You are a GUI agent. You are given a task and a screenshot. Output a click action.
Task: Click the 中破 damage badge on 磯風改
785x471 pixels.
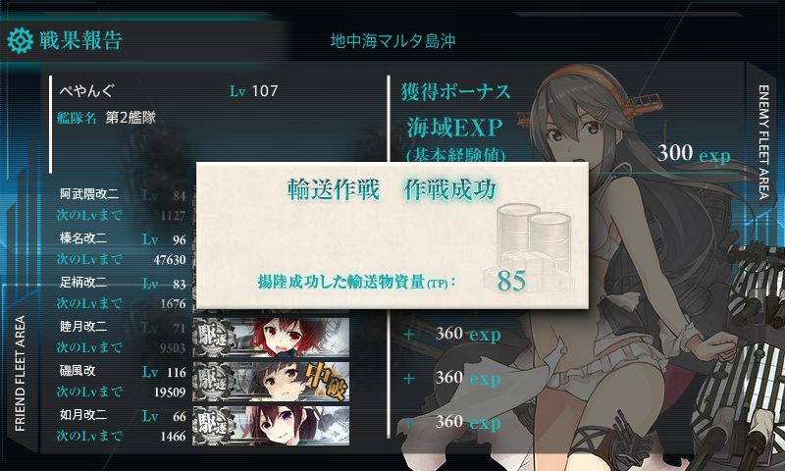click(325, 382)
